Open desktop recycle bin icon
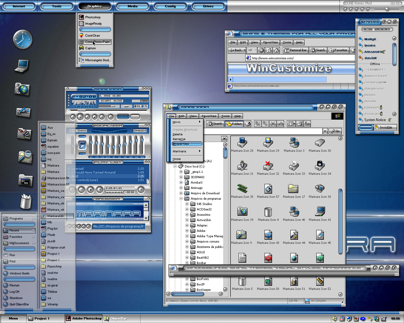The width and height of the screenshot is (404, 323). [x=25, y=201]
